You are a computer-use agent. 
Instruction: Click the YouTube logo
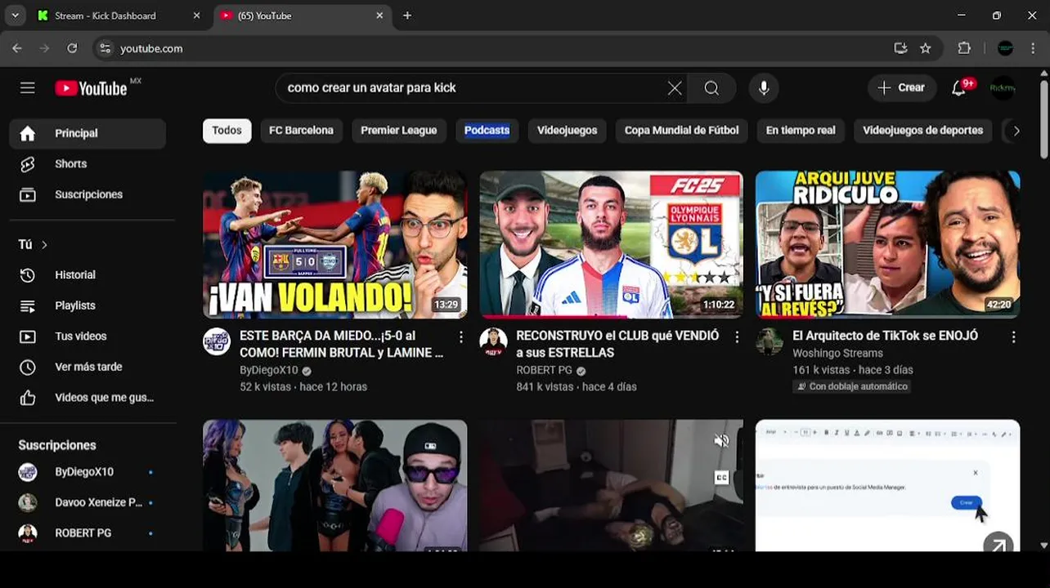click(91, 88)
